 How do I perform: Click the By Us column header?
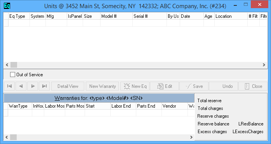tap(173, 16)
